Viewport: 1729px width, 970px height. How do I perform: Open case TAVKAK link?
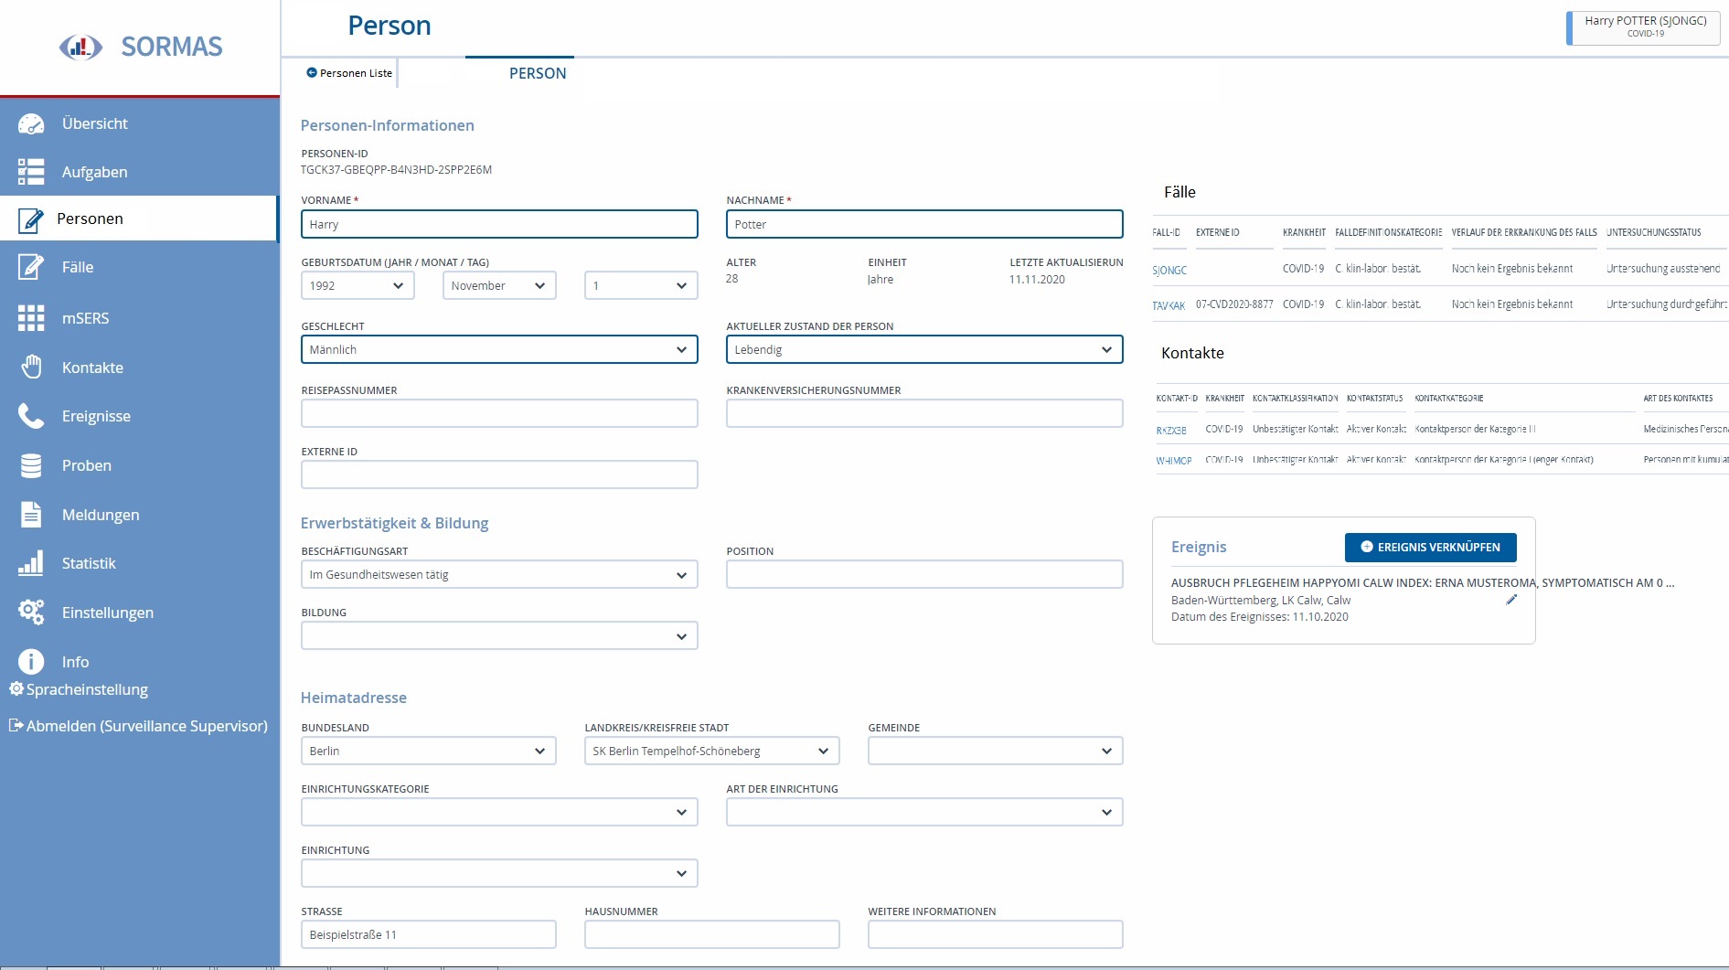pos(1169,305)
